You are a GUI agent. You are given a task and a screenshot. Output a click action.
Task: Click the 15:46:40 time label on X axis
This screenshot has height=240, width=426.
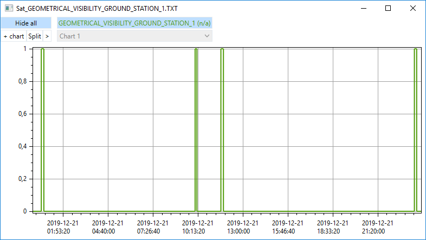[x=287, y=227]
